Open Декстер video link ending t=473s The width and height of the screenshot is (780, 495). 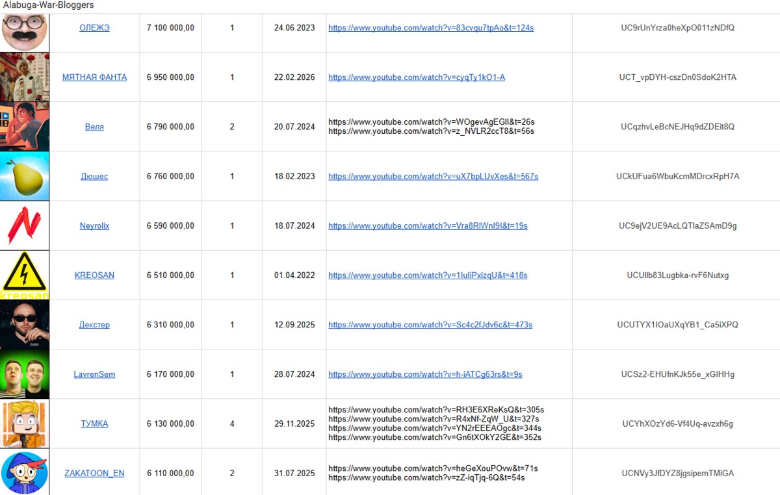[430, 325]
